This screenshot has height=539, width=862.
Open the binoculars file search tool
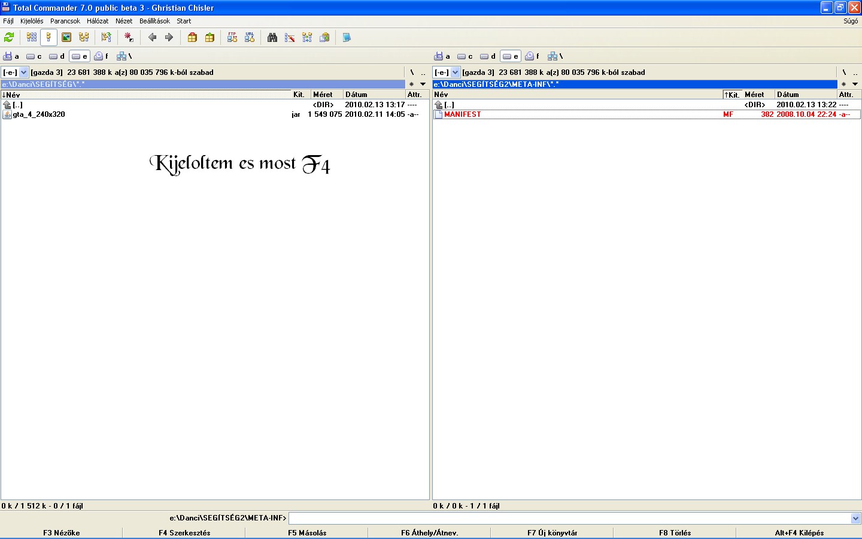tap(272, 38)
